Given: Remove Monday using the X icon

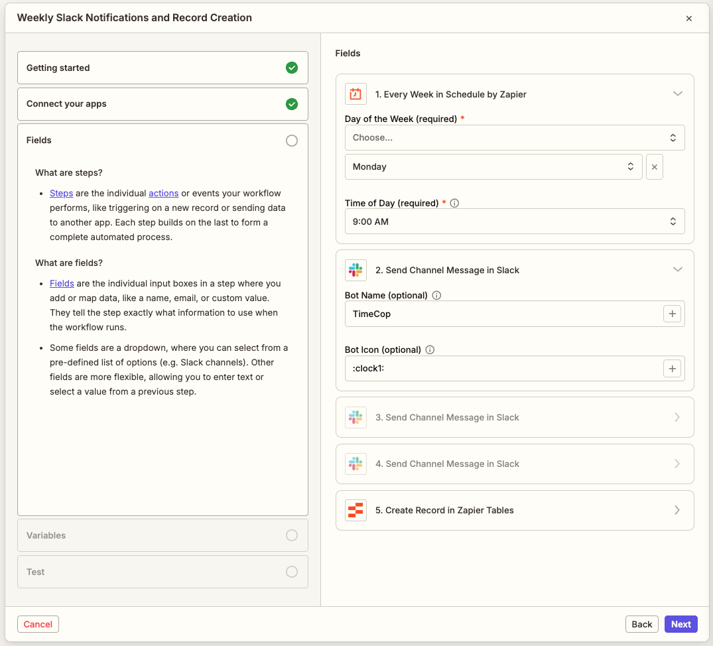Looking at the screenshot, I should 655,166.
